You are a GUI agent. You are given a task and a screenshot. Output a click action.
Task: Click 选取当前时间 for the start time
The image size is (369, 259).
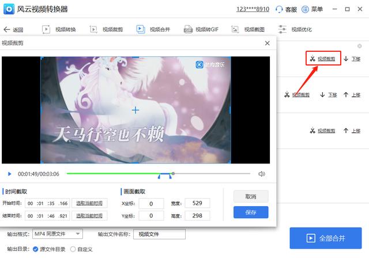point(92,203)
